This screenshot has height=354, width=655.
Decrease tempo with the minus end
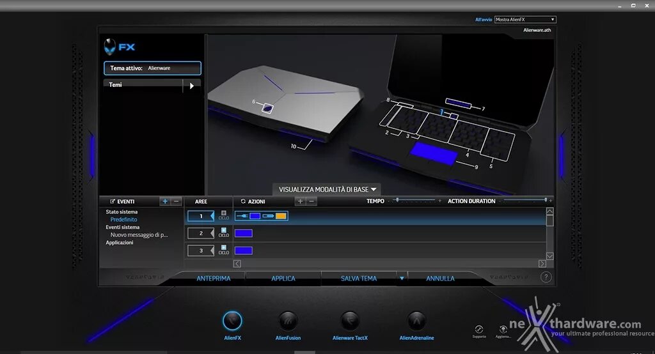tap(389, 201)
